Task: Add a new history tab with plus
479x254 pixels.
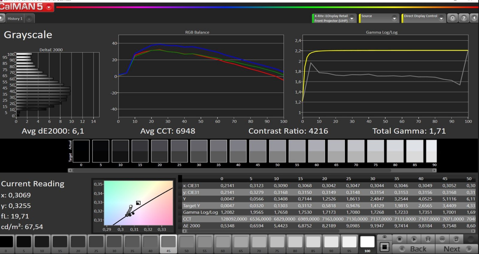Action: [29, 19]
